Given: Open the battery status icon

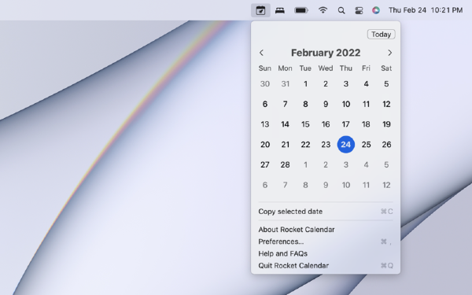Looking at the screenshot, I should tap(301, 10).
